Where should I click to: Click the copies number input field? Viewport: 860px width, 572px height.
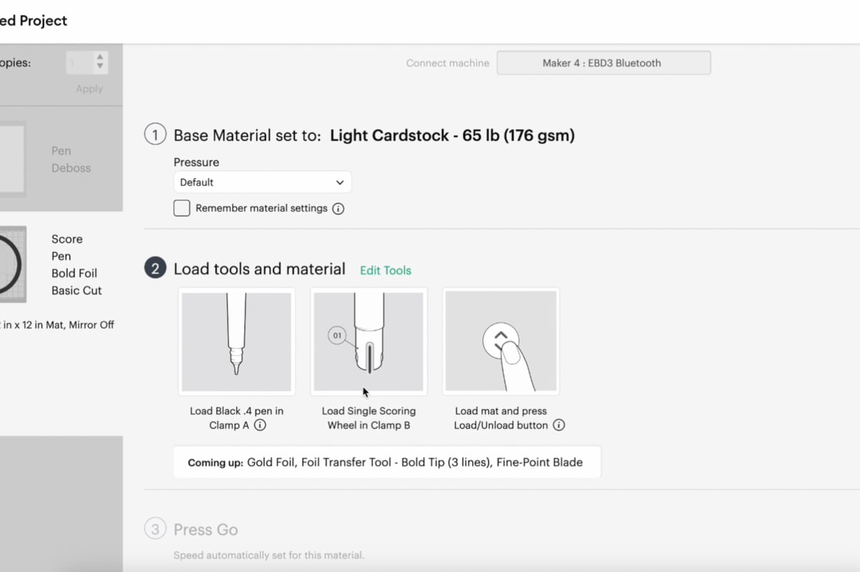click(x=79, y=63)
